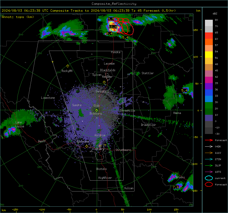Click the Brooks city label
This screenshot has width=228, height=213.
(x=180, y=177)
